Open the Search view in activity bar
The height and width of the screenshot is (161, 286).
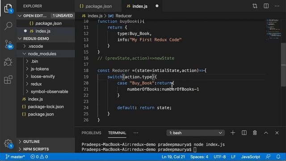[8, 26]
